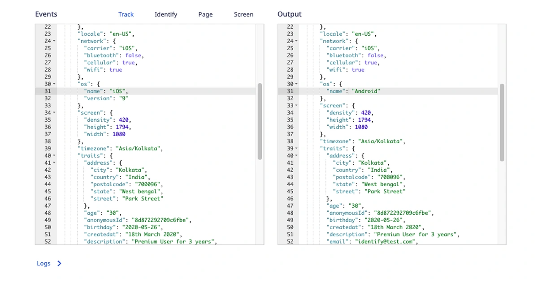The width and height of the screenshot is (538, 282).
Task: Collapse the "network" block in Events editor
Action: tap(54, 41)
